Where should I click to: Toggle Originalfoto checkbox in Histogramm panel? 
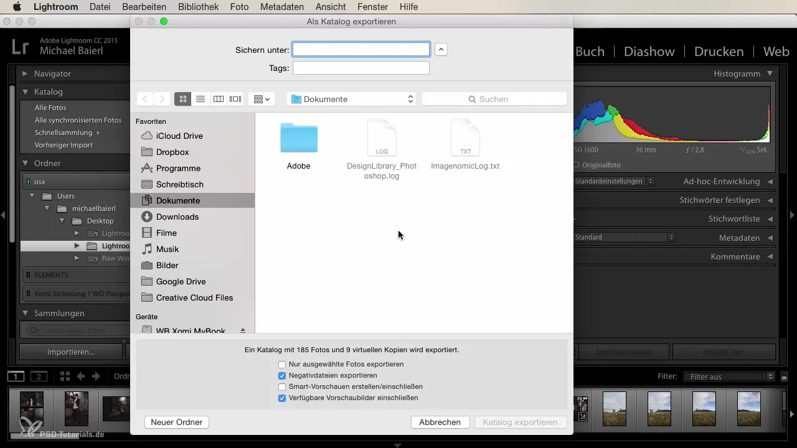576,165
